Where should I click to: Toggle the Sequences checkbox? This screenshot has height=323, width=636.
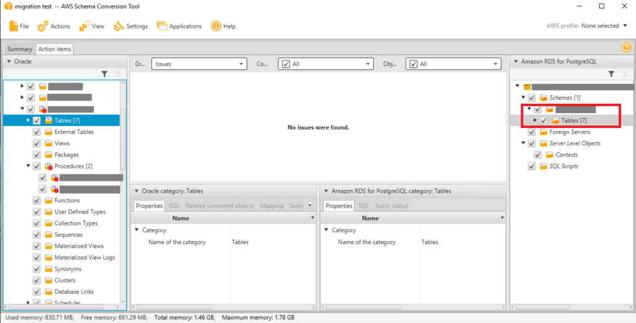[37, 235]
